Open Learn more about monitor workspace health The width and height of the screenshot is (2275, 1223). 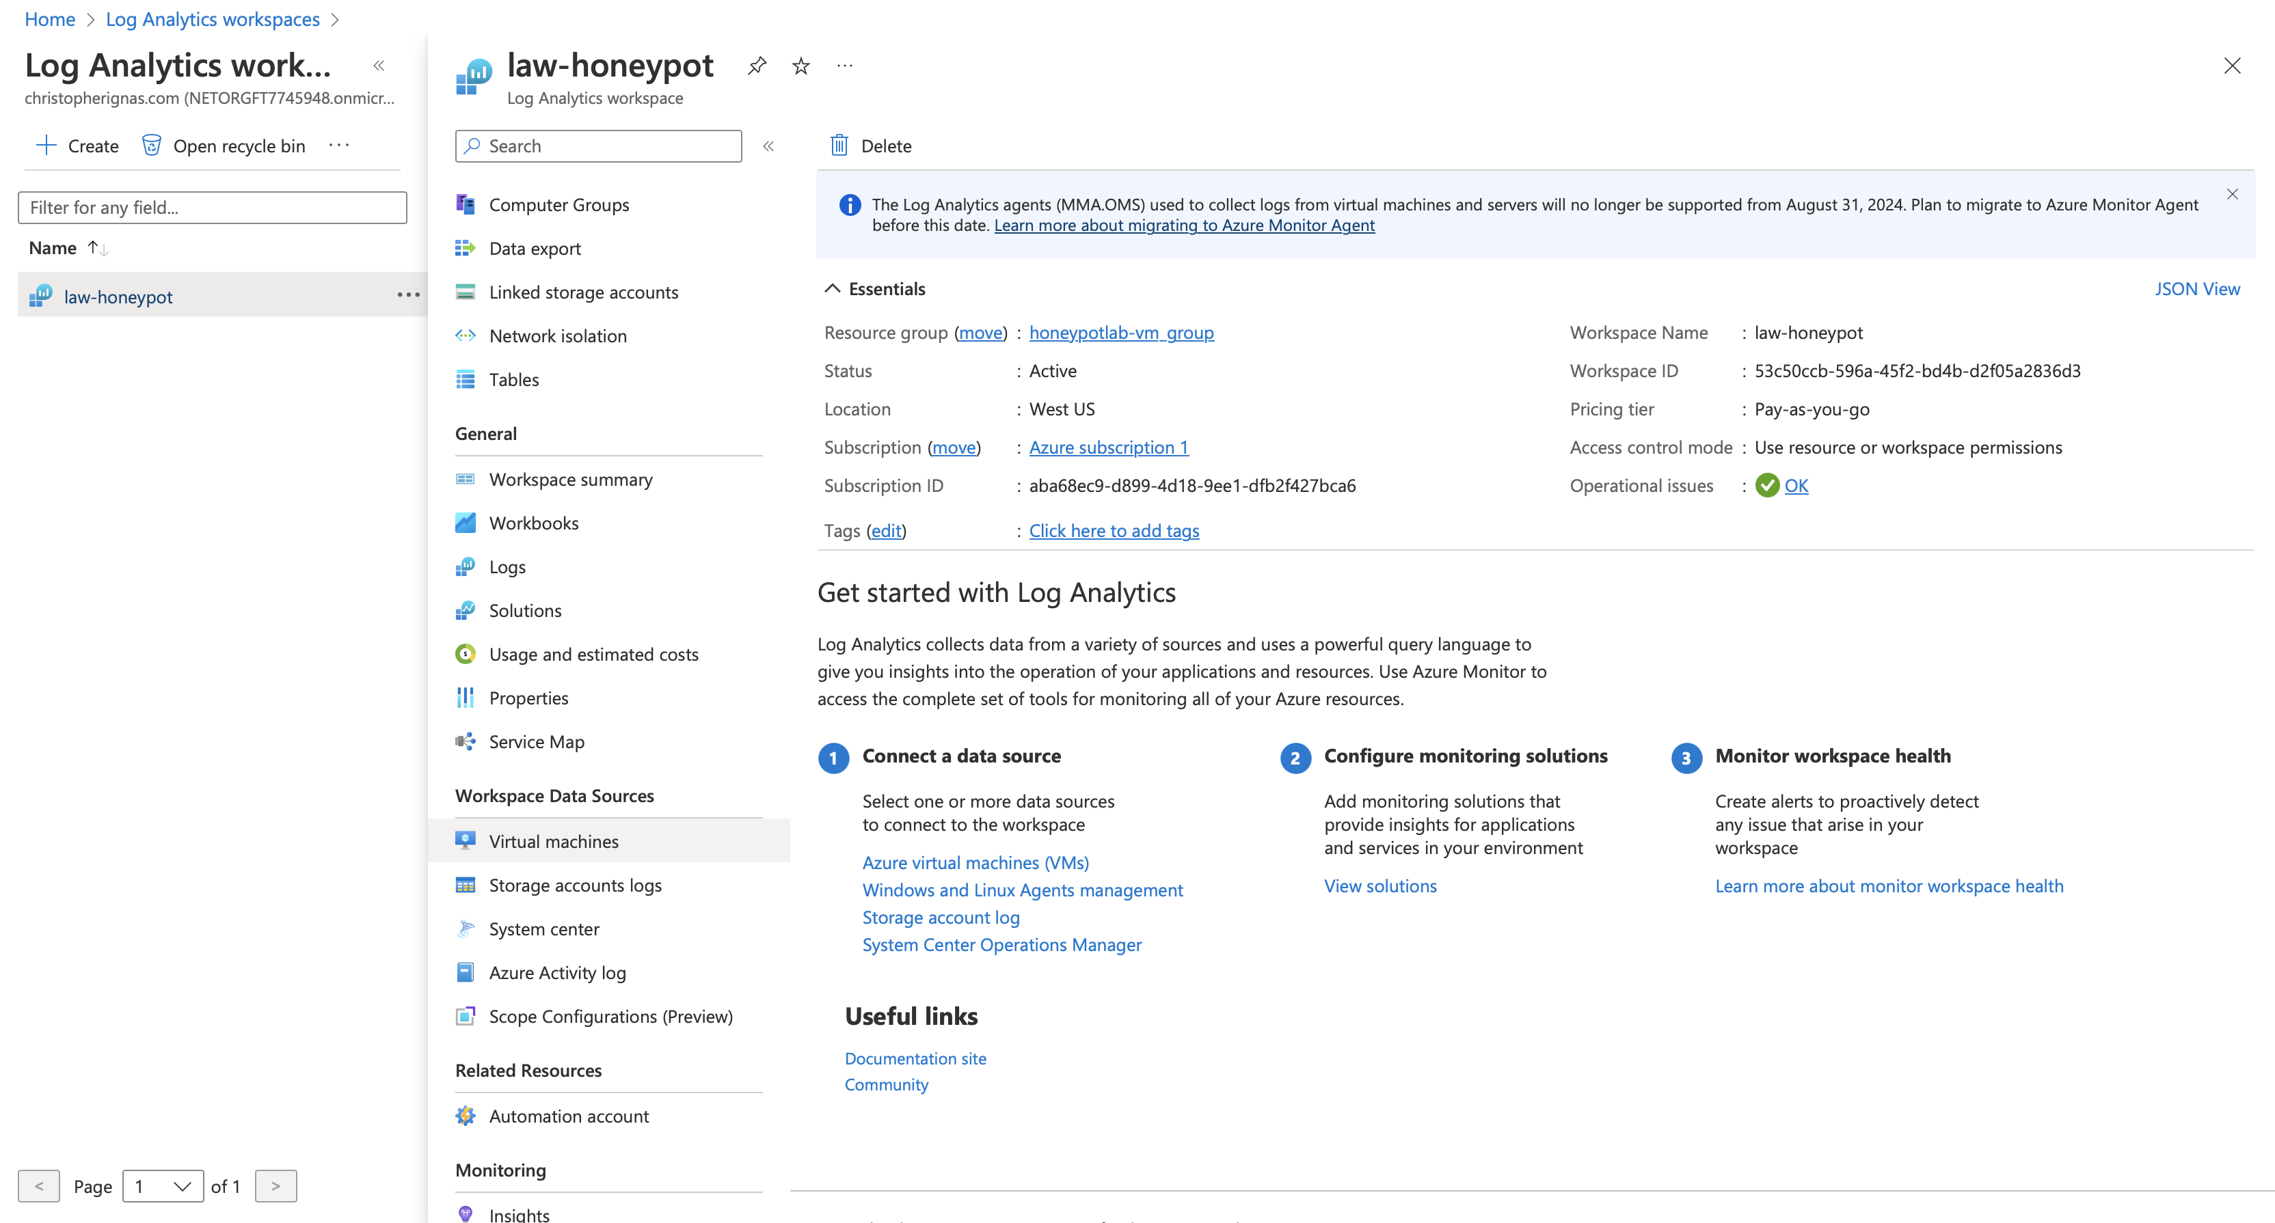[1889, 886]
